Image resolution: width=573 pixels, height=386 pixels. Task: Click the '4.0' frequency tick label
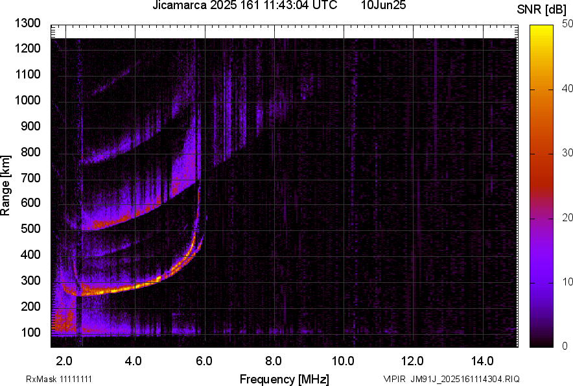click(134, 361)
